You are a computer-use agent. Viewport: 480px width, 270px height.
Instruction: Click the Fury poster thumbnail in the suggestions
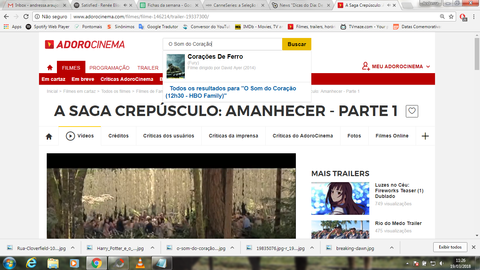coord(176,66)
